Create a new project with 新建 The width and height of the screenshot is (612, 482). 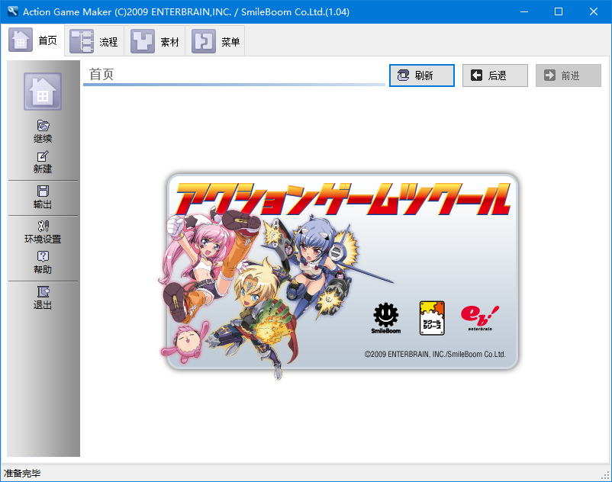(x=43, y=162)
